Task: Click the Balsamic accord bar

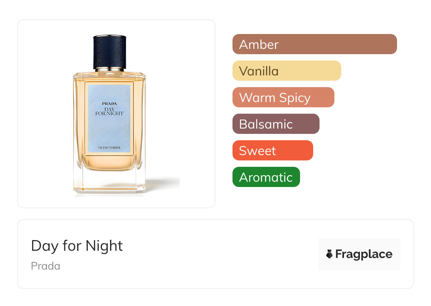Action: tap(276, 124)
